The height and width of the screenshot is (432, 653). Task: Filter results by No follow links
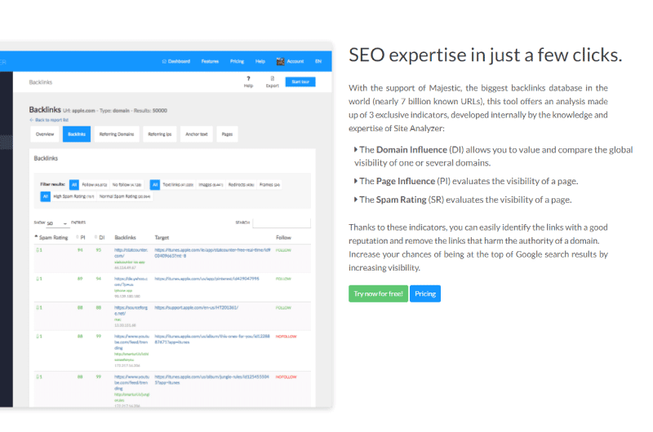[127, 184]
